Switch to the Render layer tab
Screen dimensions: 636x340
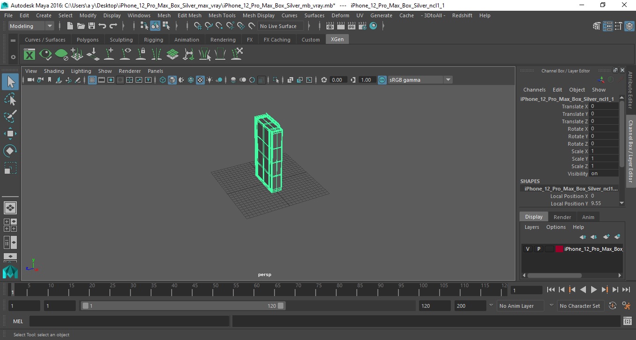562,217
